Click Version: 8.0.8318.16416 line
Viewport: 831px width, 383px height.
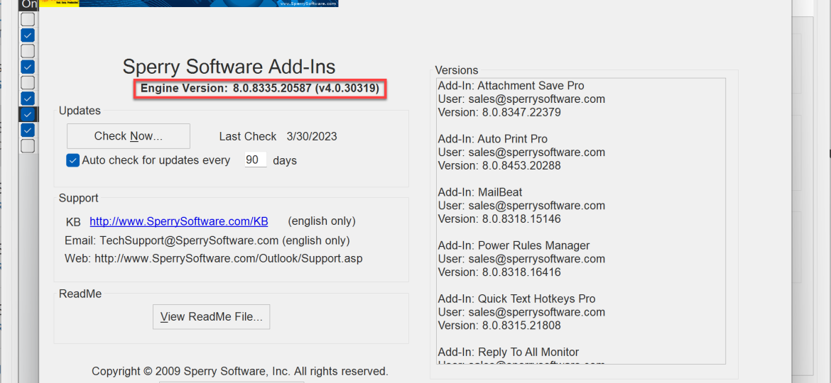[499, 272]
